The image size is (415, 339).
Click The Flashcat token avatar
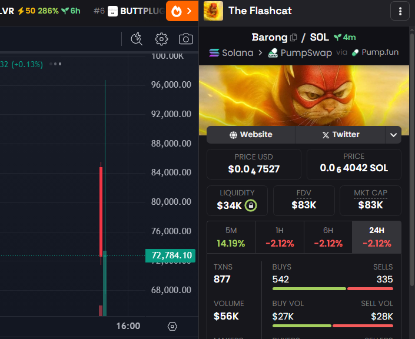pyautogui.click(x=213, y=11)
